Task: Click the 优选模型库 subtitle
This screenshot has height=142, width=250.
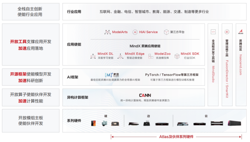Action: (162, 58)
